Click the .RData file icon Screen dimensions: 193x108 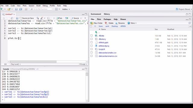pyautogui.click(x=96, y=36)
